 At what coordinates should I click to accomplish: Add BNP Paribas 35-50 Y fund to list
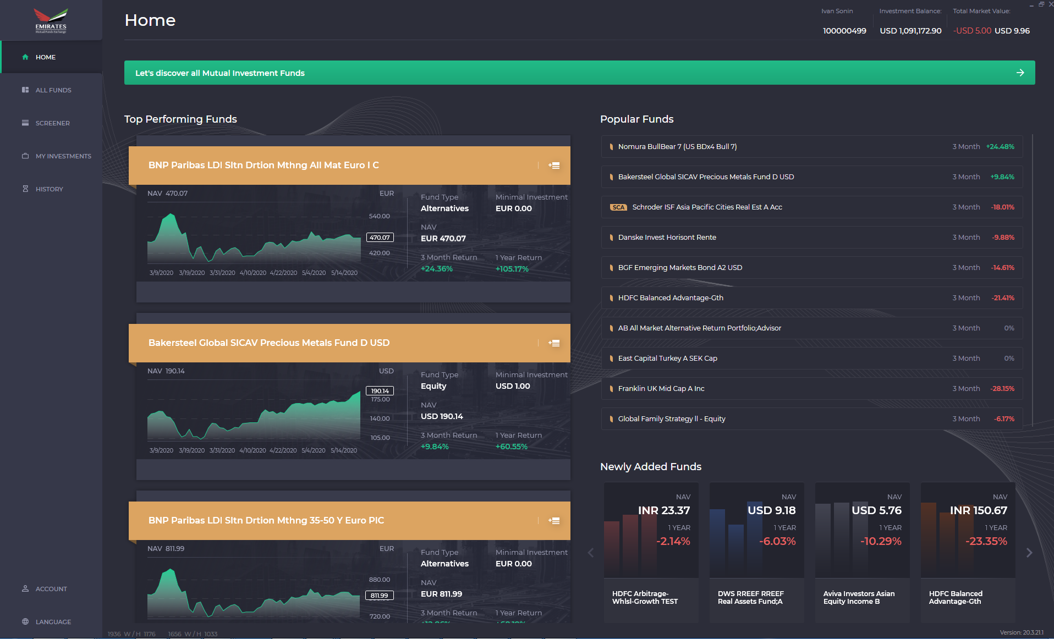pos(554,521)
